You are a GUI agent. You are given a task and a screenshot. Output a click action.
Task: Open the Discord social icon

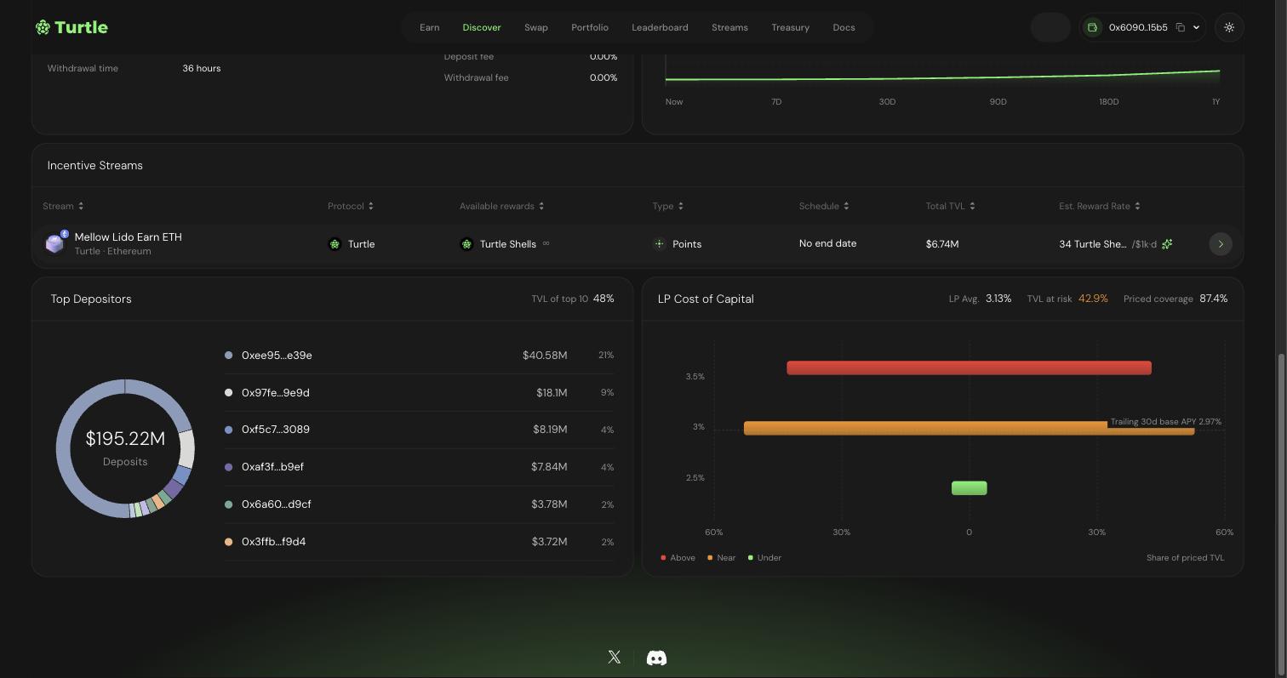656,658
